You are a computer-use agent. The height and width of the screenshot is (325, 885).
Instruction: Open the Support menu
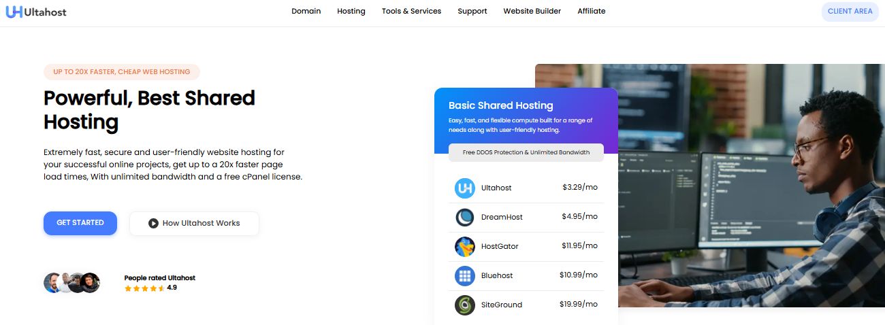(x=472, y=11)
